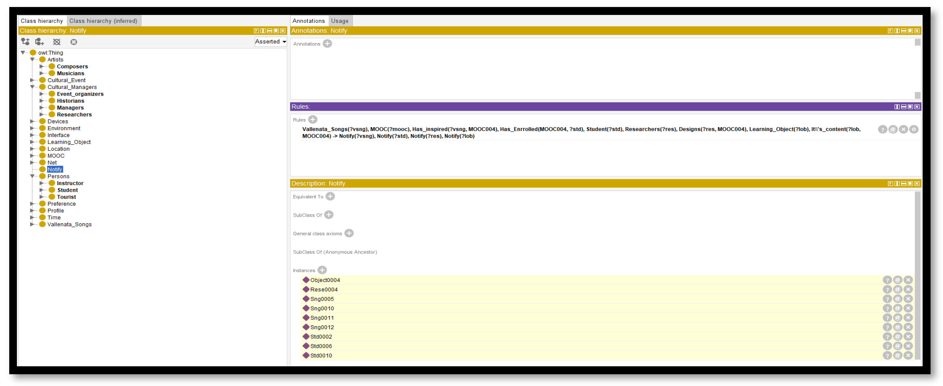This screenshot has width=943, height=386.
Task: Click the add sibling class icon
Action: (39, 42)
